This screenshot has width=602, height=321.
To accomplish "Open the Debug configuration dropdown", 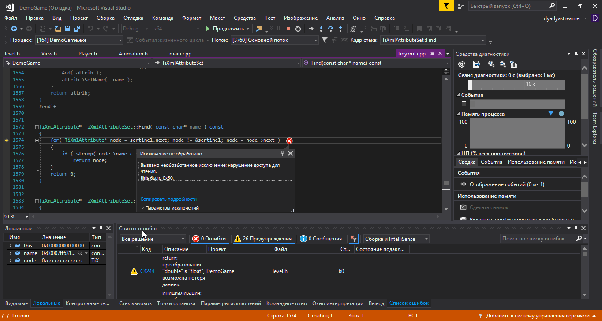I will coord(135,29).
